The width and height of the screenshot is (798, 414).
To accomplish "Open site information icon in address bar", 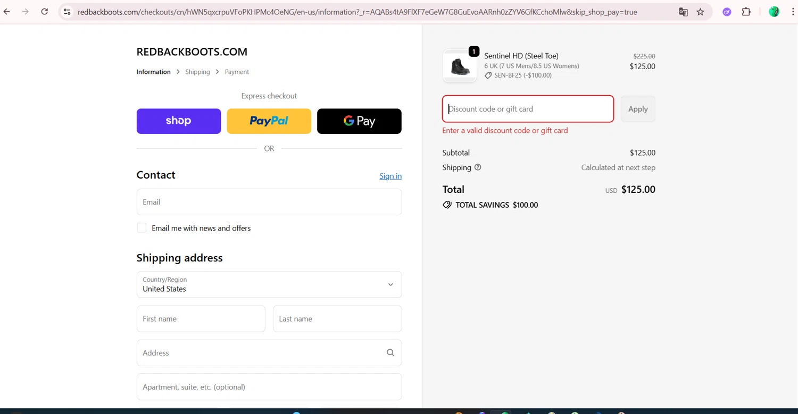I will [67, 12].
